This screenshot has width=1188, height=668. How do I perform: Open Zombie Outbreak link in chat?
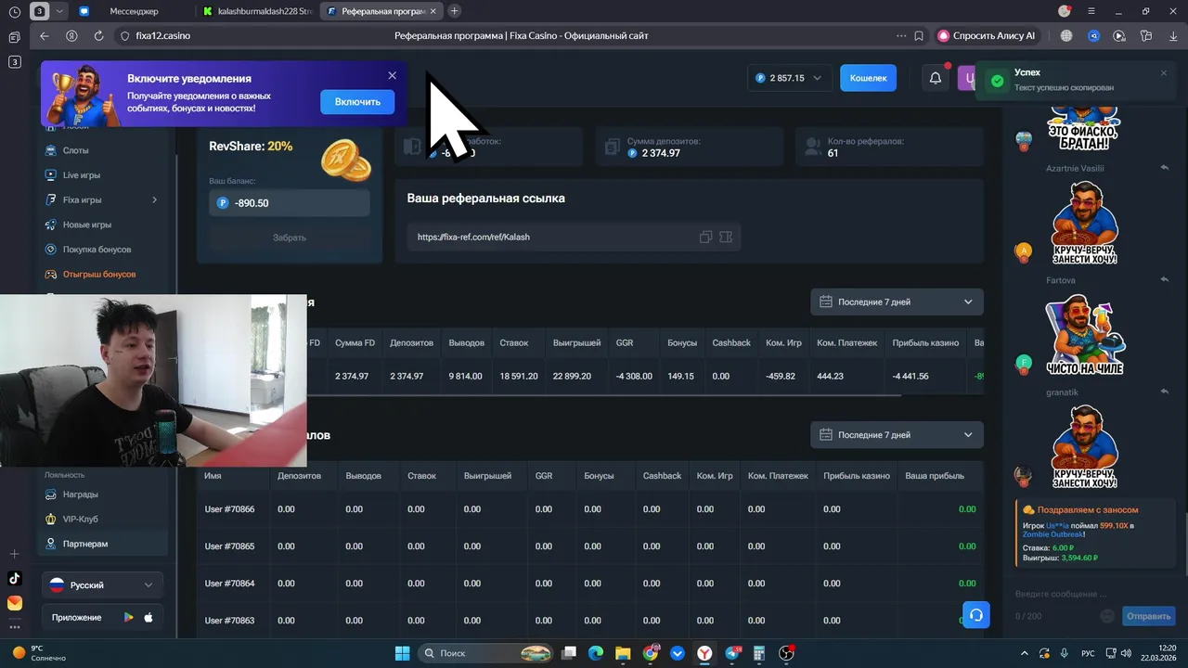1052,534
